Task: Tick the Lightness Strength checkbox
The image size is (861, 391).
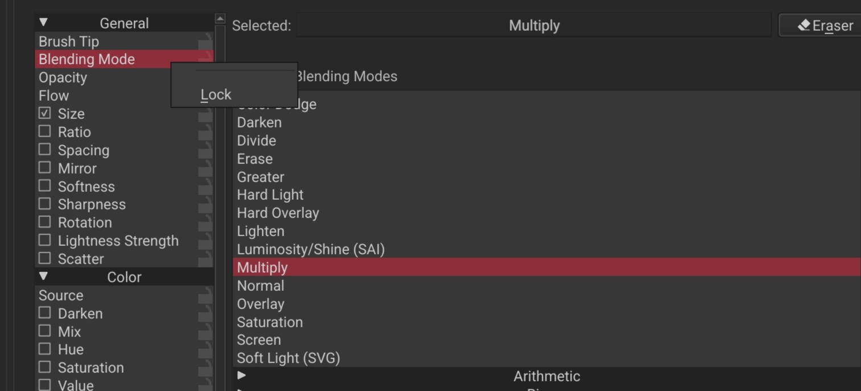Action: (x=44, y=240)
